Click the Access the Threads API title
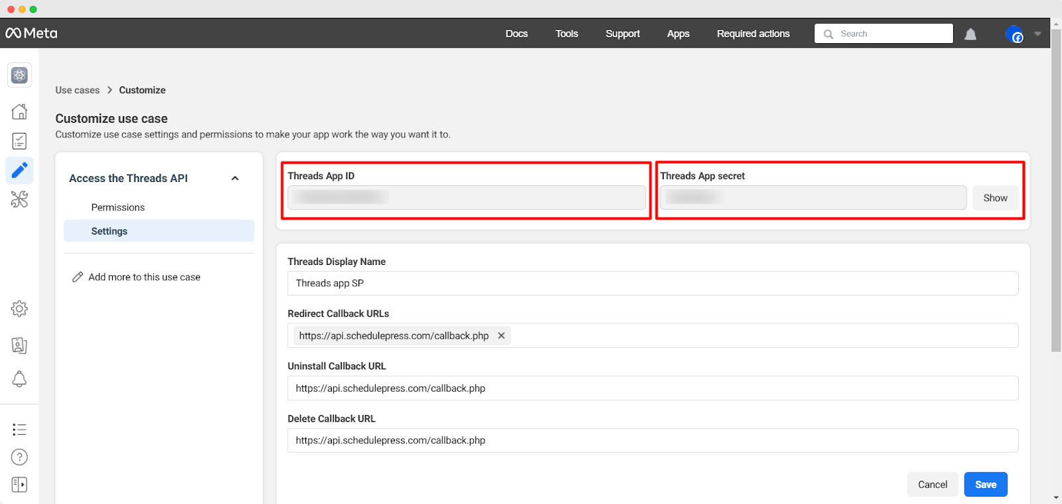1062x504 pixels. tap(128, 178)
